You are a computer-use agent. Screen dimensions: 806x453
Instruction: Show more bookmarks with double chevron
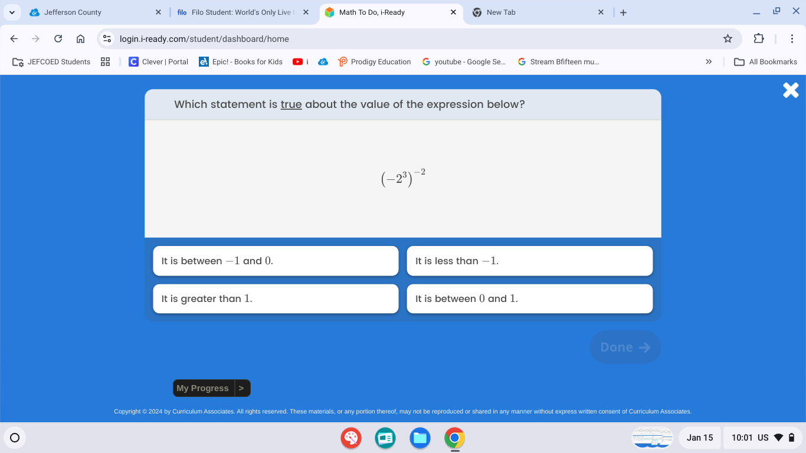pyautogui.click(x=709, y=62)
